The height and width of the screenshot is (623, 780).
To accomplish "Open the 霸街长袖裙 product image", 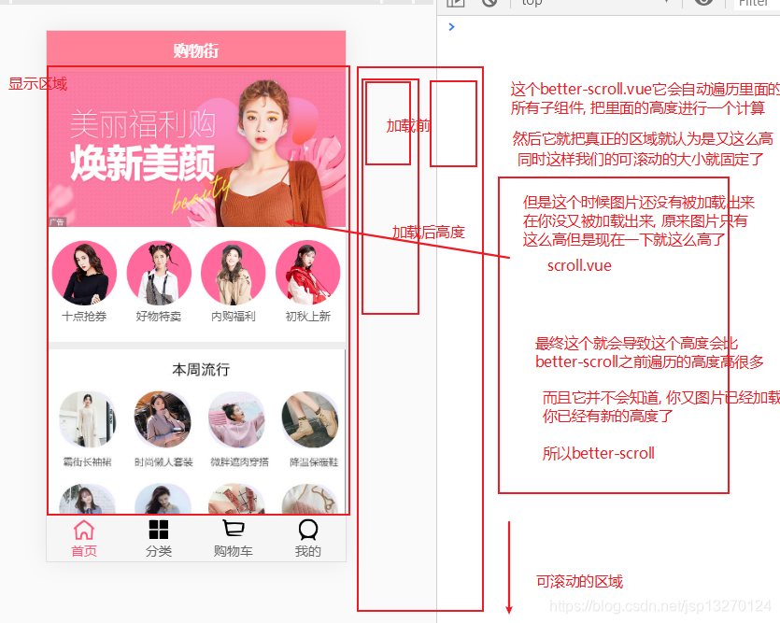I will tap(88, 419).
